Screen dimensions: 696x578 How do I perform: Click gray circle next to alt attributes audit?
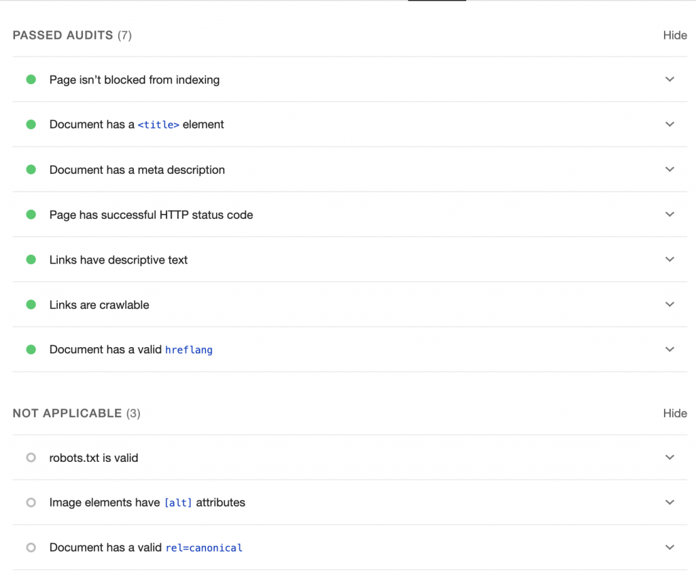click(31, 503)
